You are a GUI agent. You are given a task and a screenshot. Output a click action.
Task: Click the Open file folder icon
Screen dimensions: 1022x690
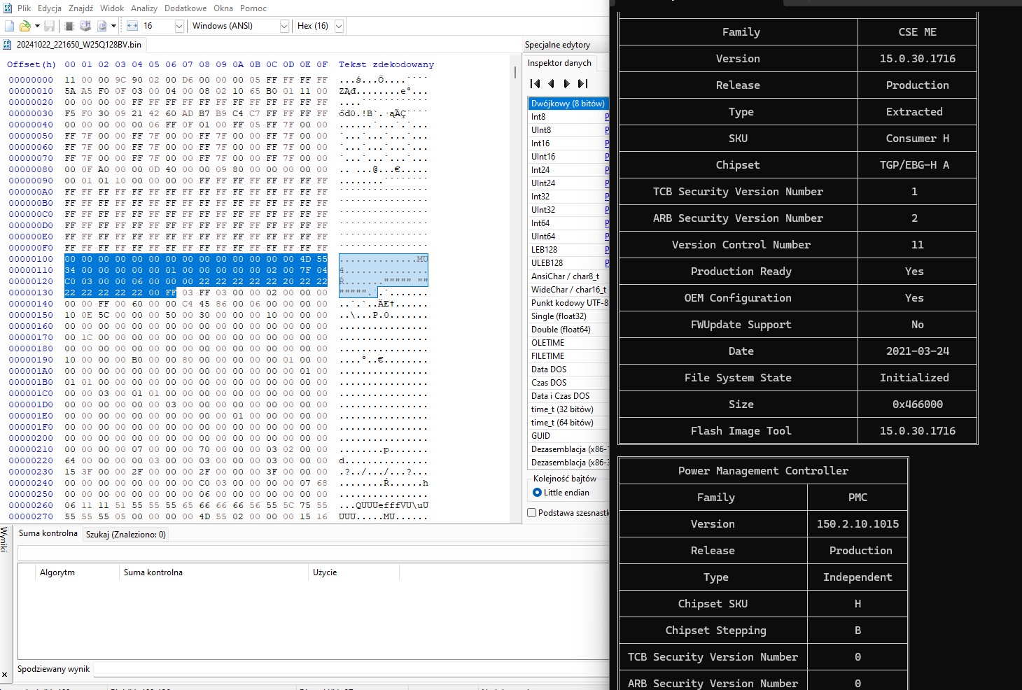[24, 26]
